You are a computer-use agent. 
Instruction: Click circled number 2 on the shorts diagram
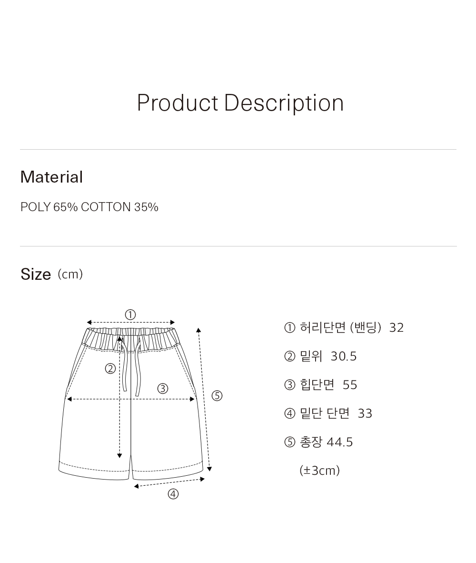(x=110, y=369)
